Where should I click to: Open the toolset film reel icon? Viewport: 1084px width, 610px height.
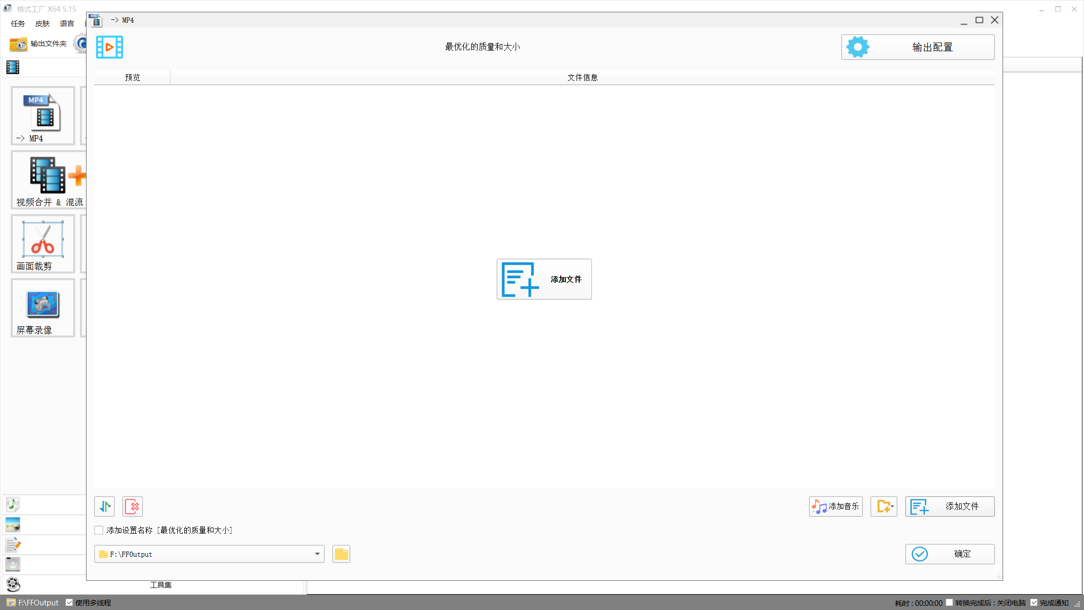[x=13, y=584]
